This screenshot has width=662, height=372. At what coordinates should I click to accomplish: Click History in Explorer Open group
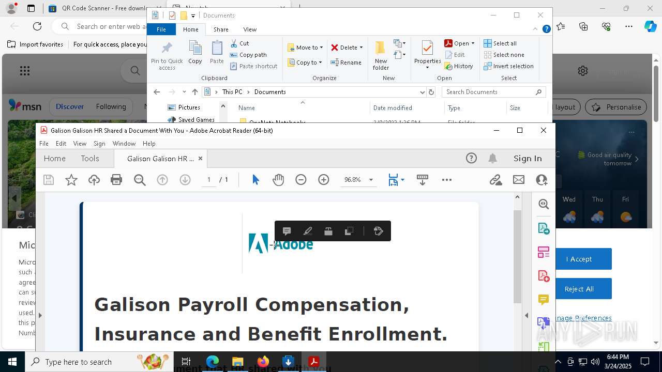tap(459, 66)
